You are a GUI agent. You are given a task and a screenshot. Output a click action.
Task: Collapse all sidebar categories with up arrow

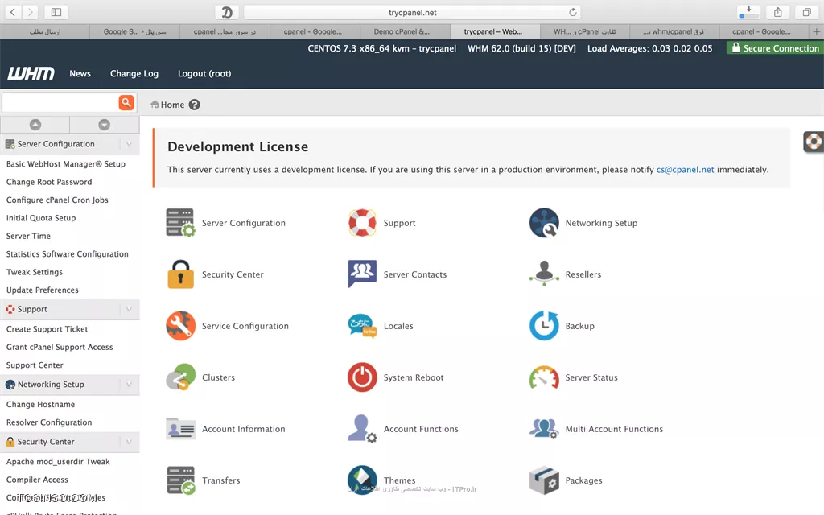point(35,125)
